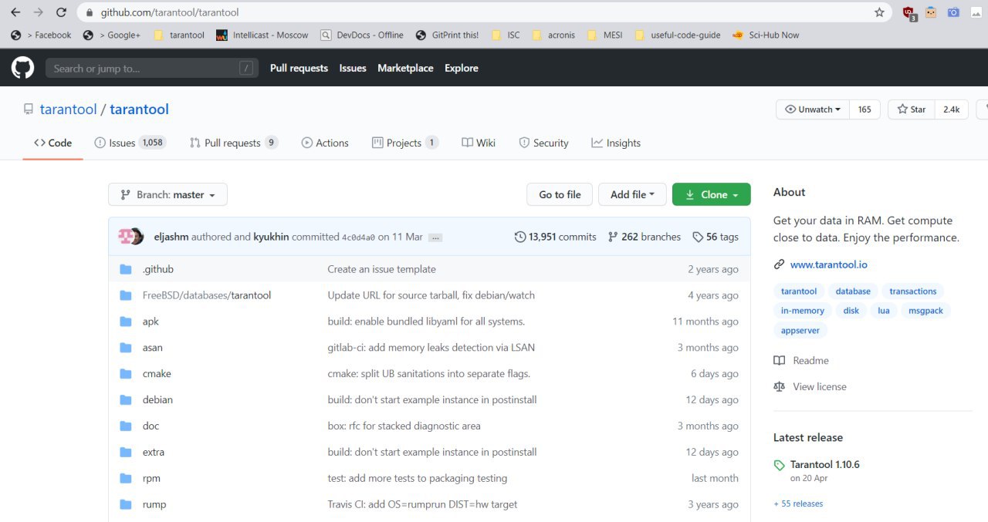
Task: Click the link icon beside www.tarantool.io
Action: point(779,264)
